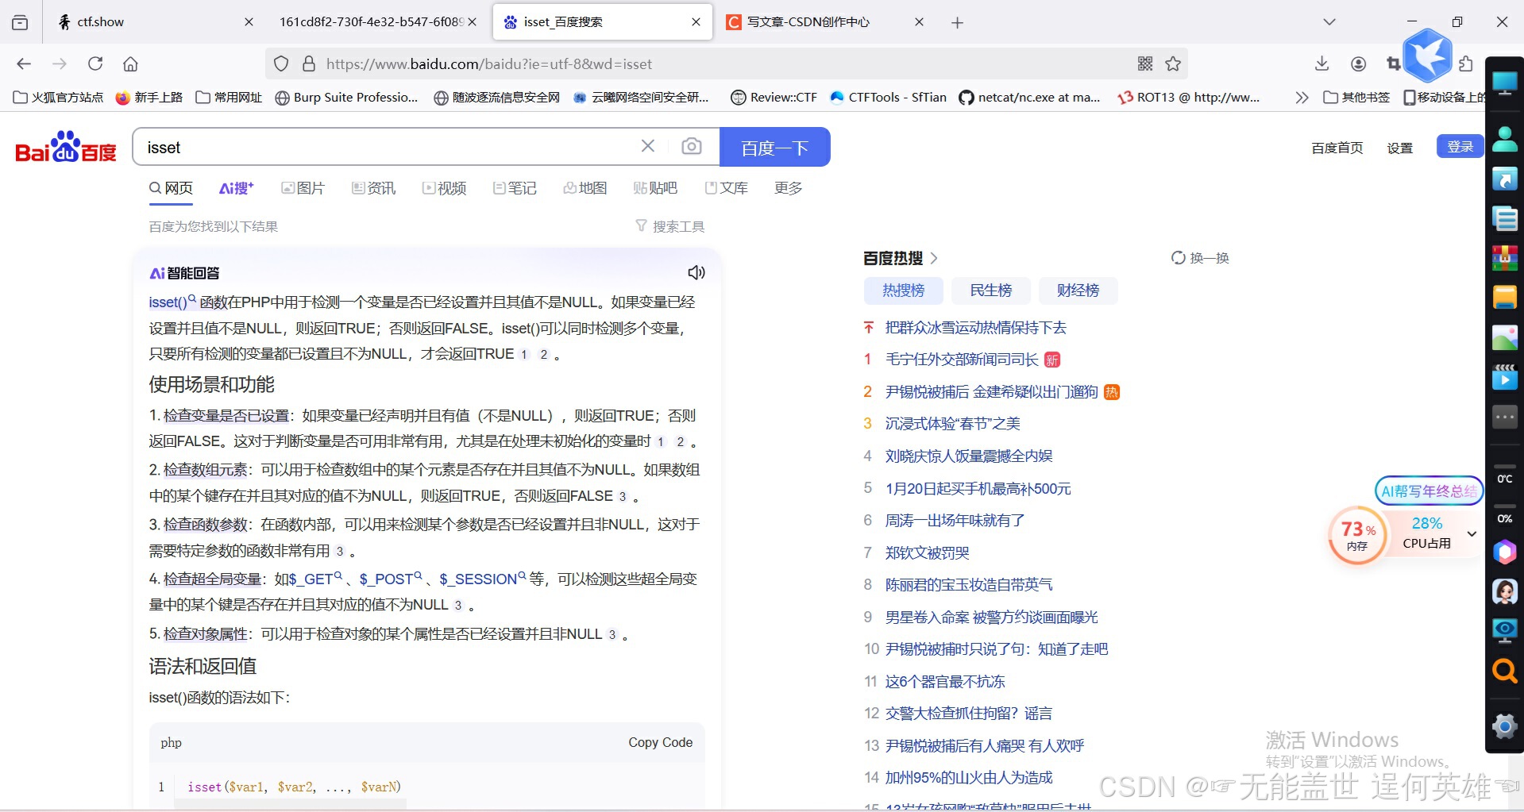Viewport: 1524px width, 812px height.
Task: Switch hot list to 民生榜
Action: 990,291
